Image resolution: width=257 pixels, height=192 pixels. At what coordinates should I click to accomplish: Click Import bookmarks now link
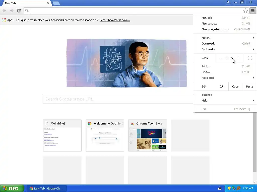tap(114, 20)
